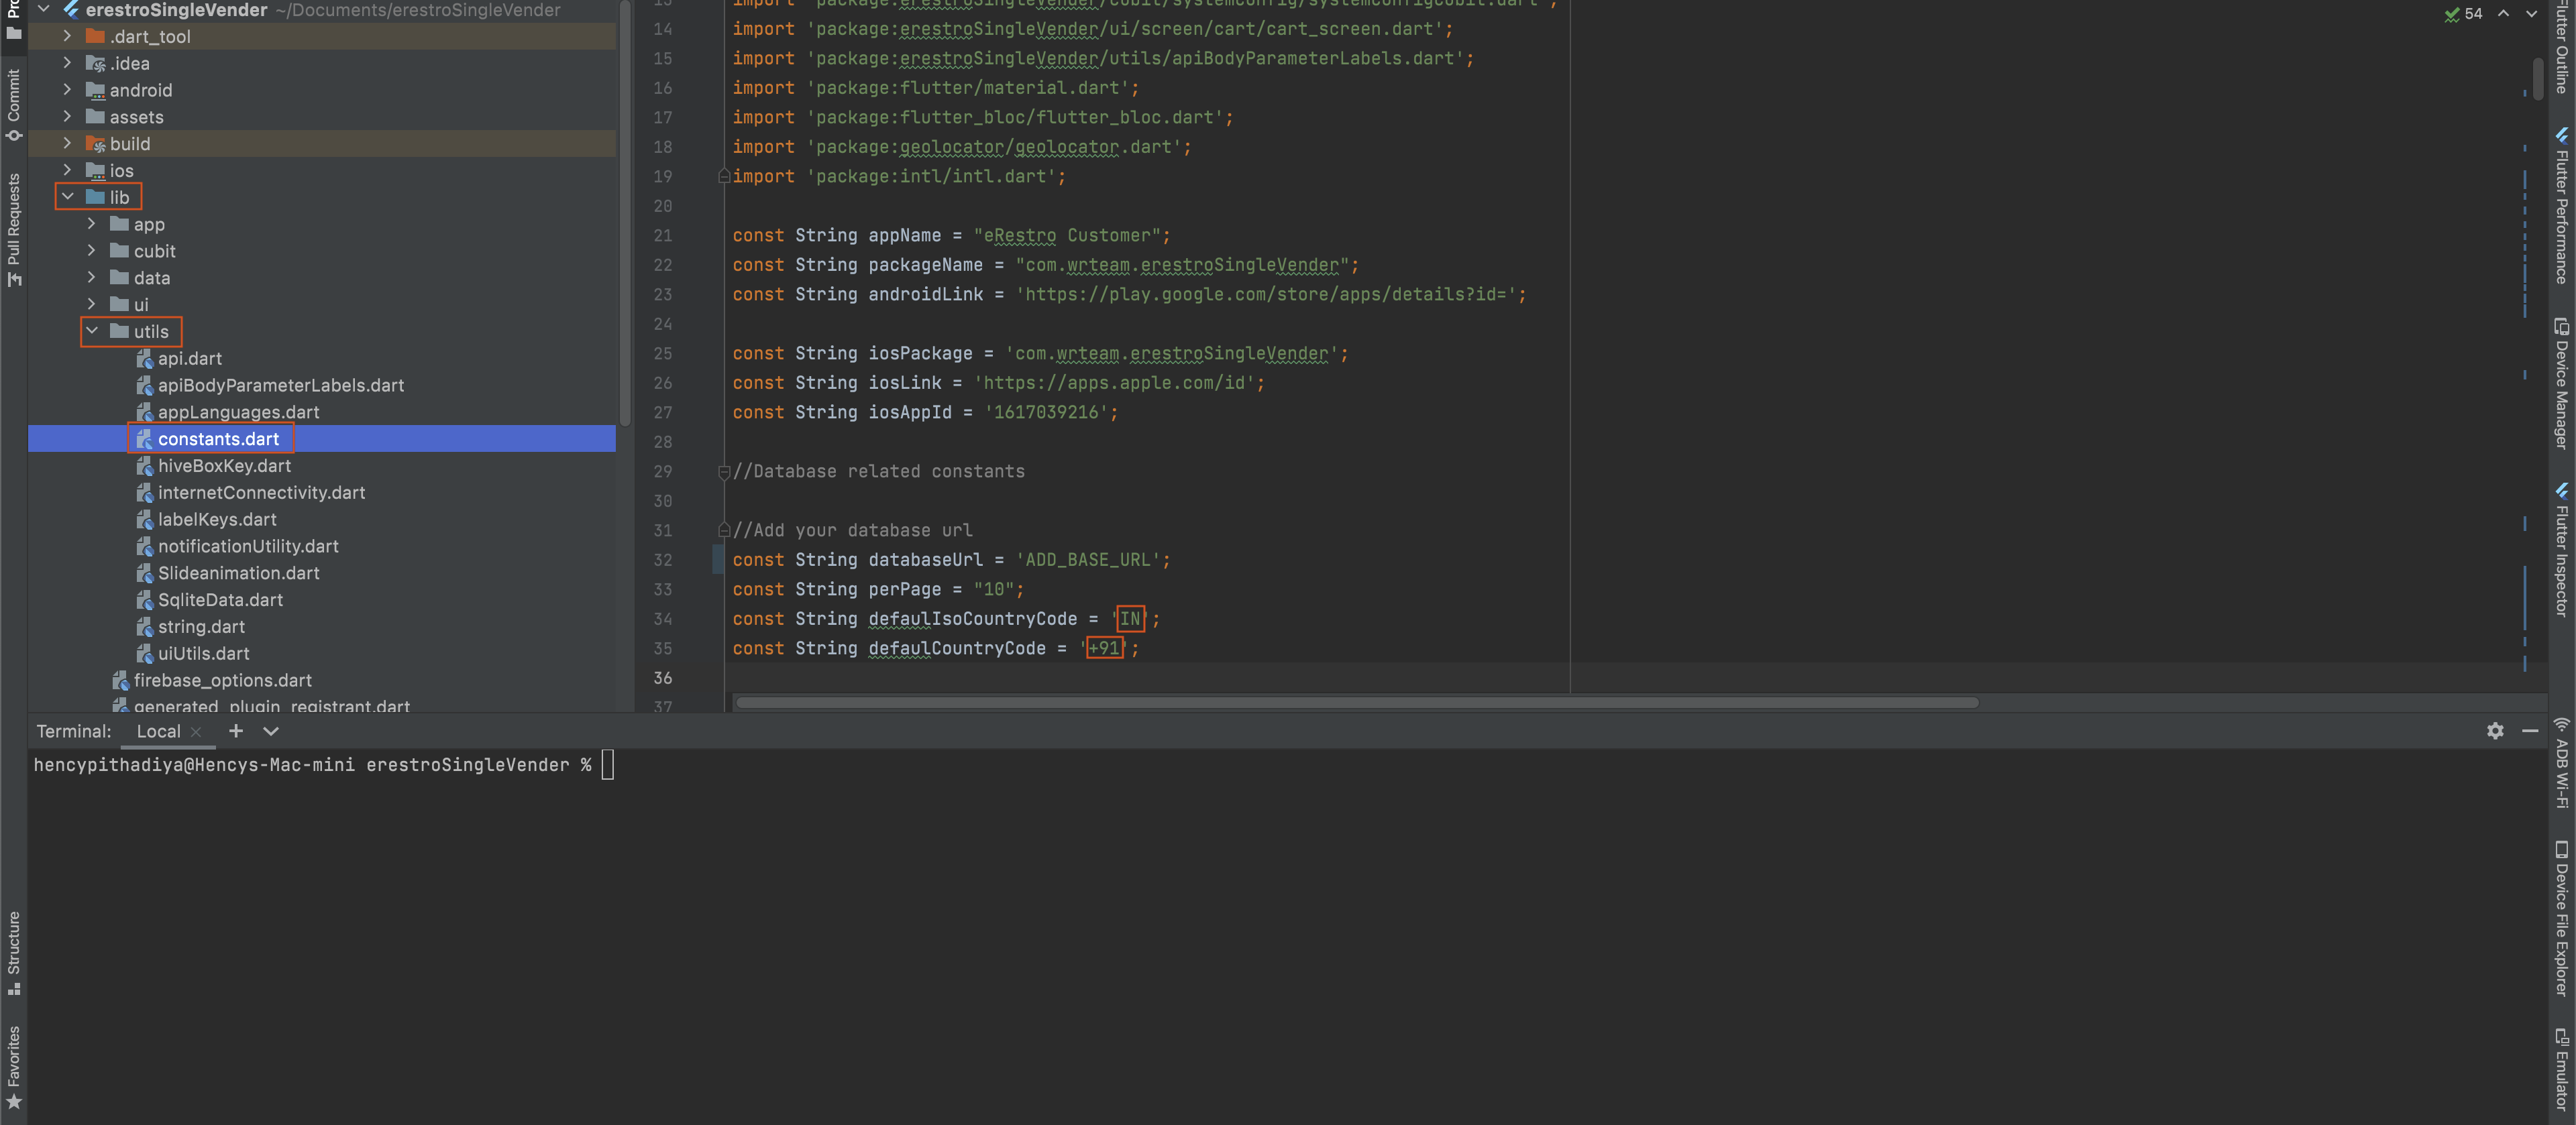
Task: Click the build folder icon
Action: (x=96, y=144)
